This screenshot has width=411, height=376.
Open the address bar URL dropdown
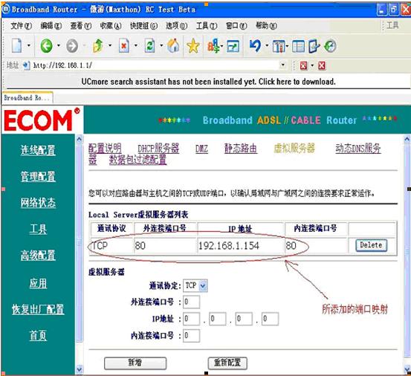(282, 65)
